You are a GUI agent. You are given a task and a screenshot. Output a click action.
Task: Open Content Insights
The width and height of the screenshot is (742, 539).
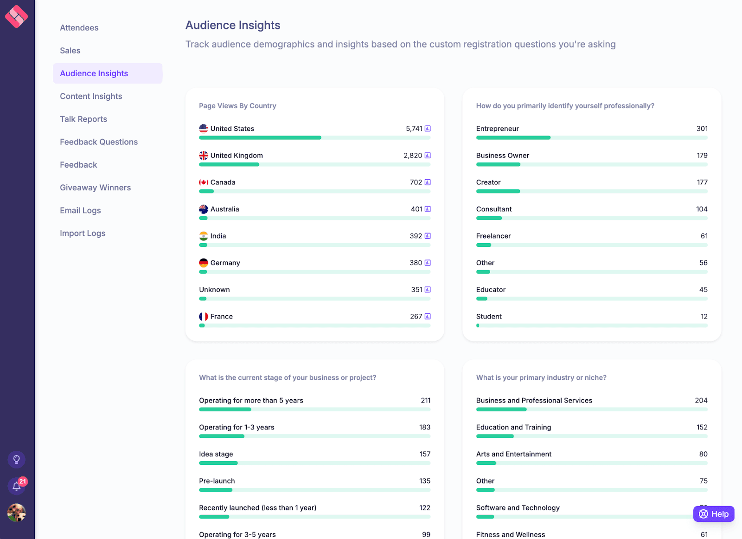[91, 96]
